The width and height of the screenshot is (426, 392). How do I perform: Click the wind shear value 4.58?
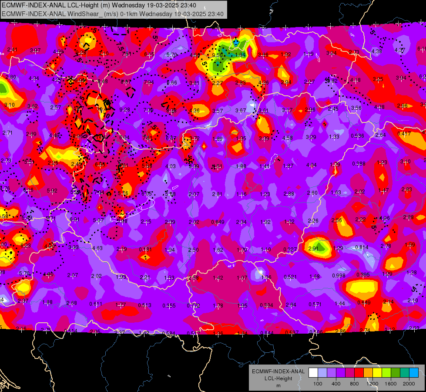[288, 138]
